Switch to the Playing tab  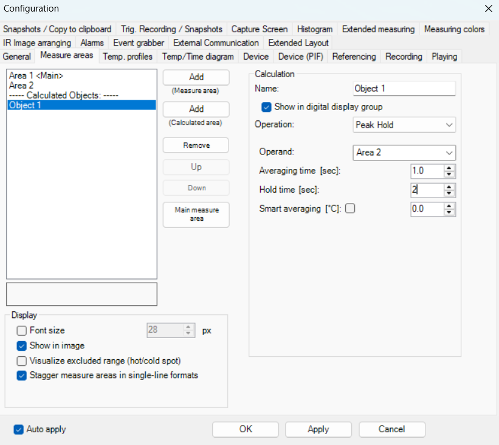(x=444, y=57)
